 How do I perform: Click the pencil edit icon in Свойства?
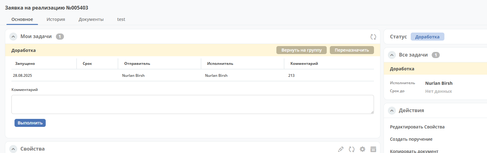341,149
